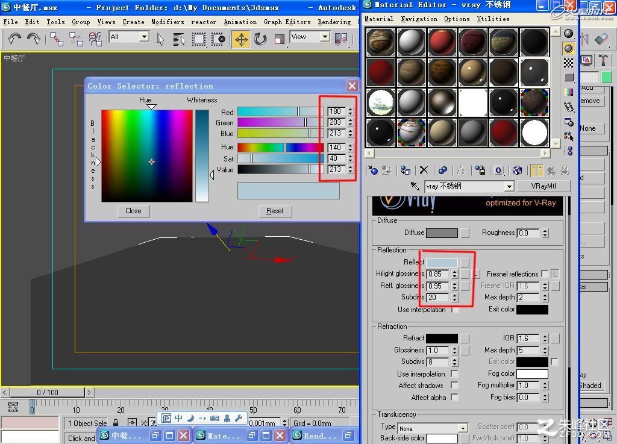This screenshot has height=444, width=617.
Task: Click the VRayMtl material type button
Action: point(543,186)
